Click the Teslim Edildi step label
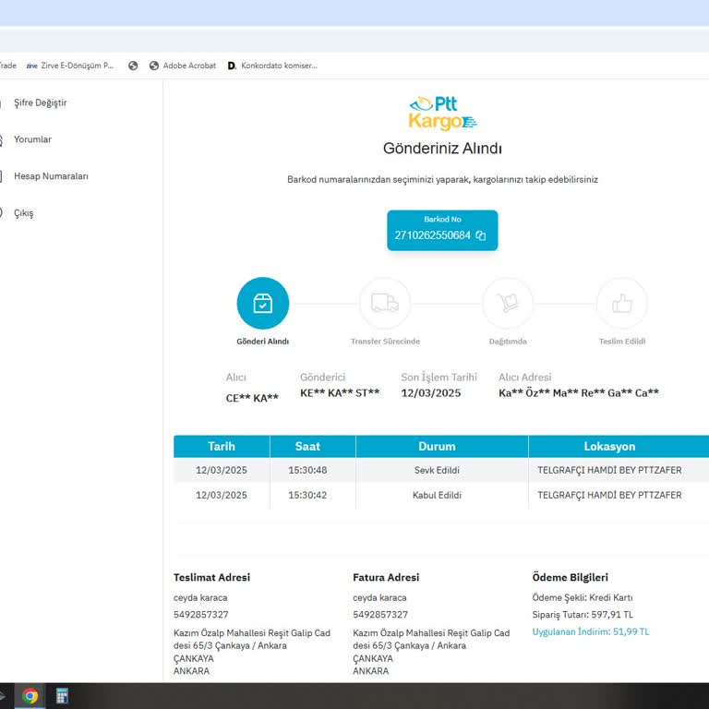 622,342
